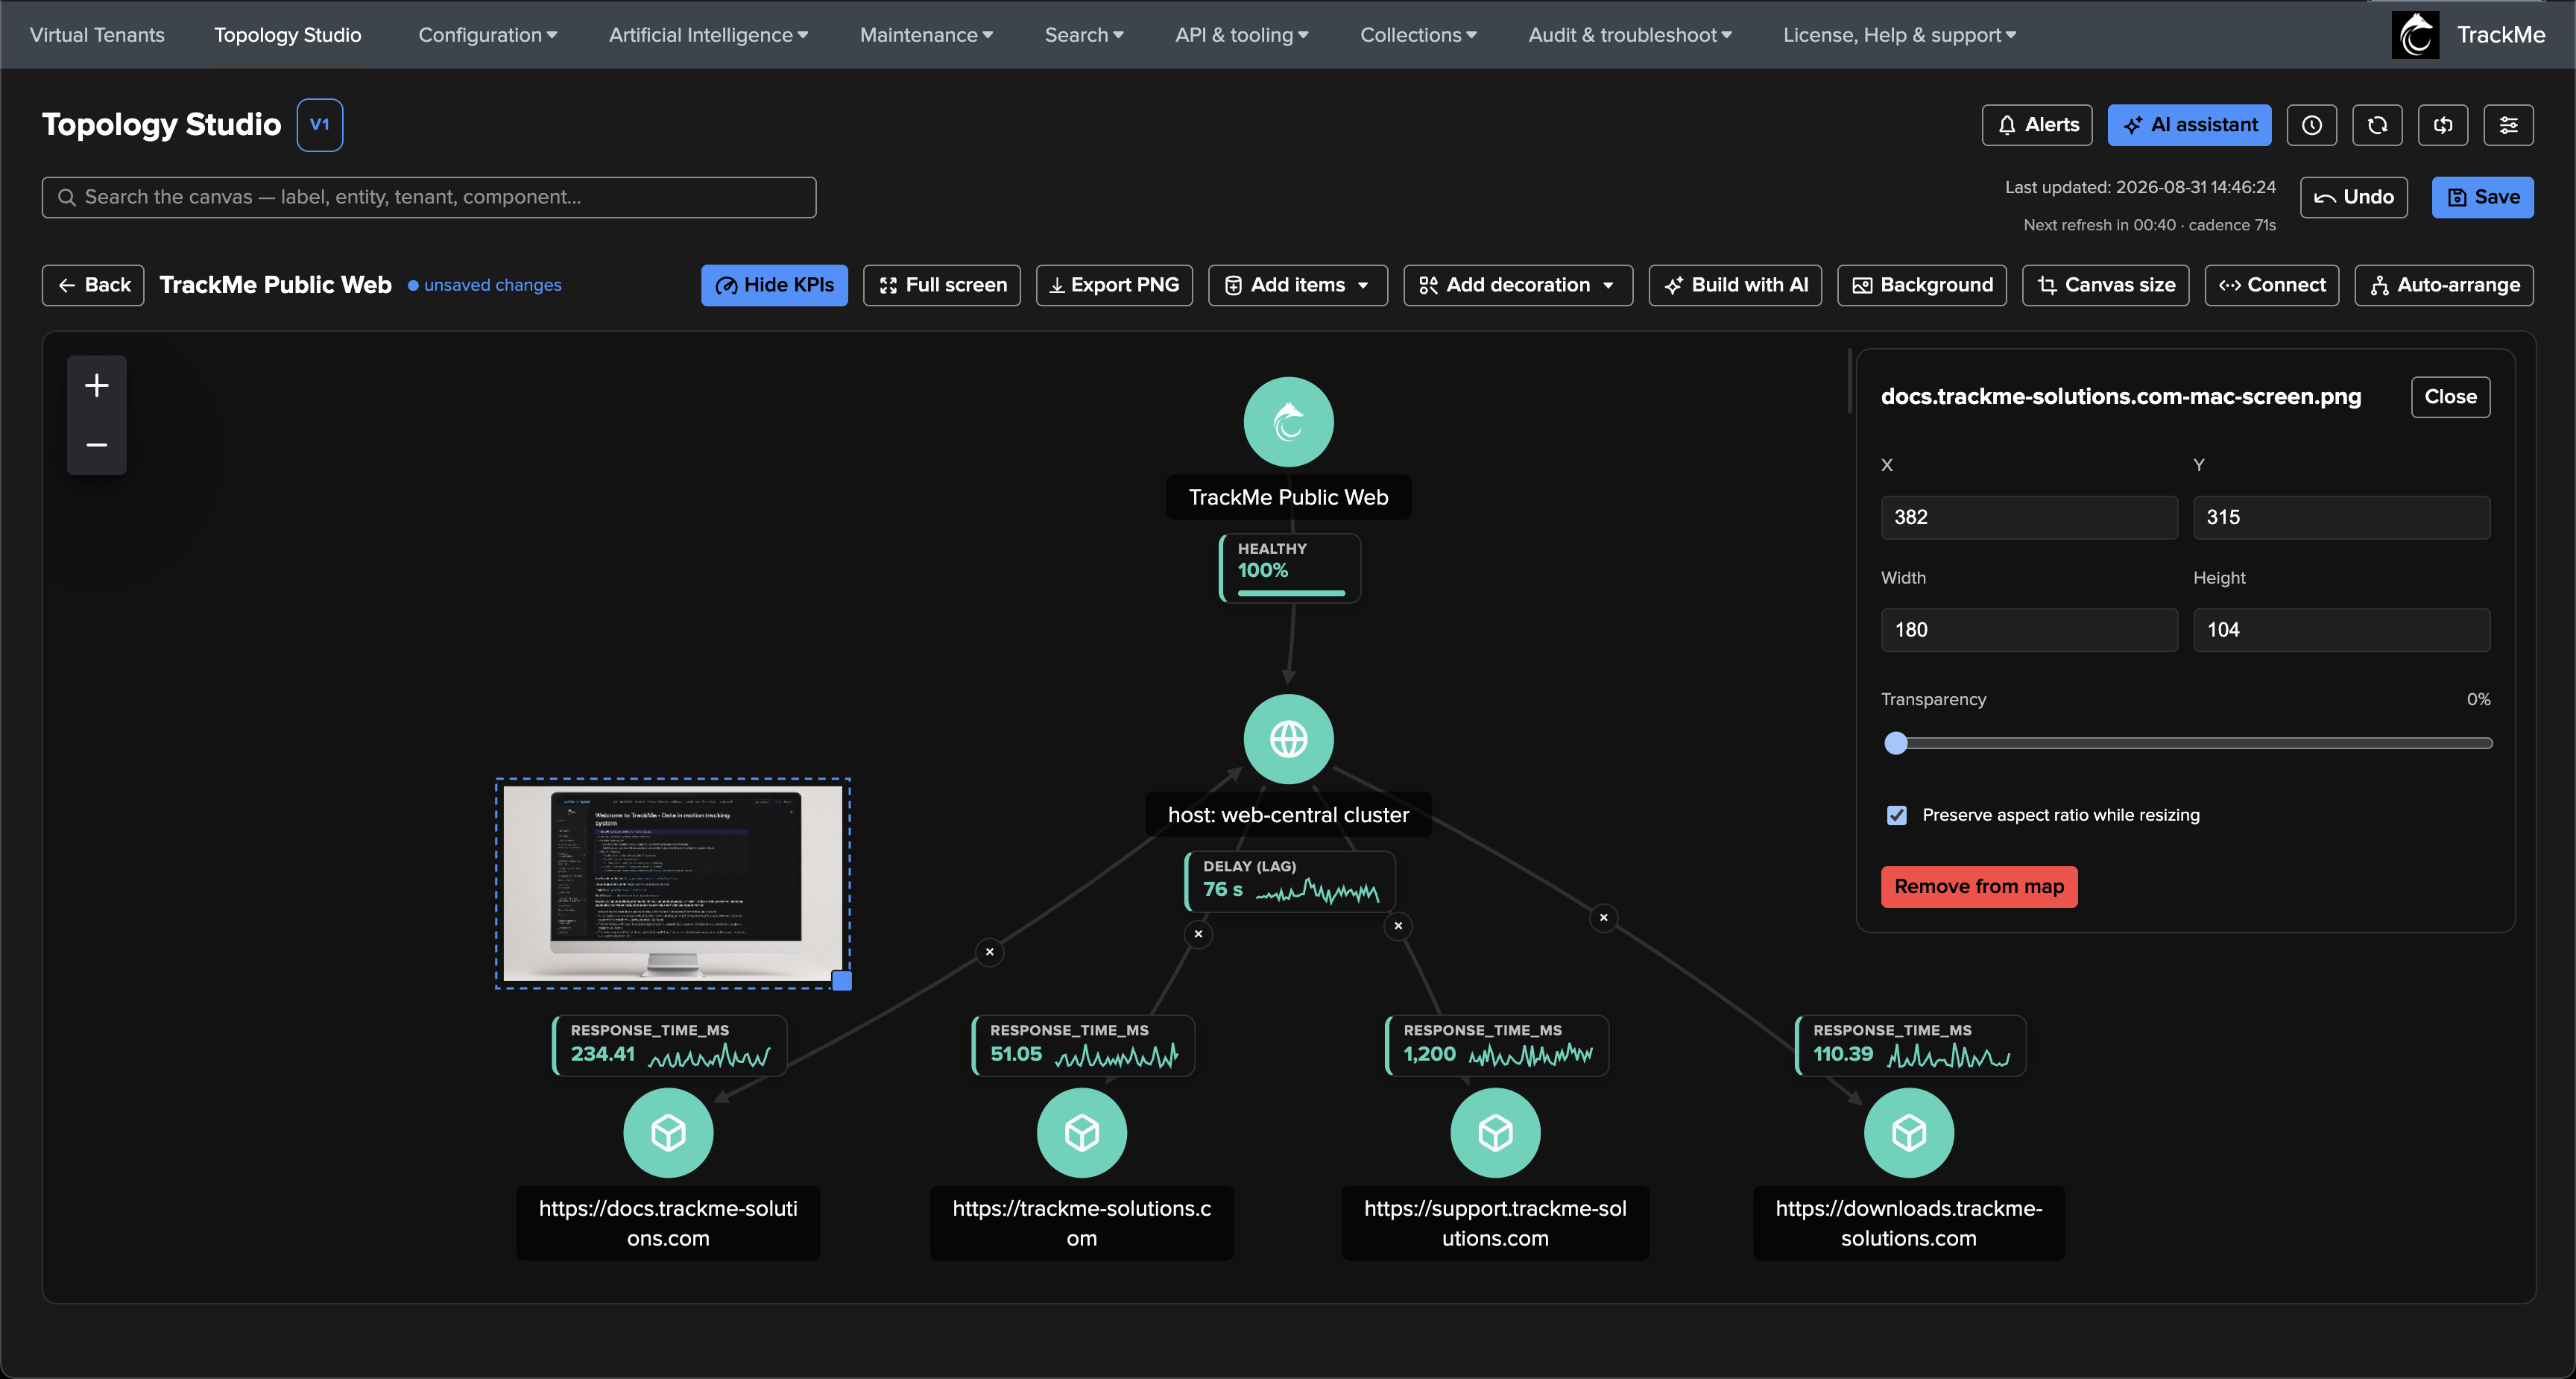Expand the Configuration menu
The height and width of the screenshot is (1379, 2576).
pos(487,35)
